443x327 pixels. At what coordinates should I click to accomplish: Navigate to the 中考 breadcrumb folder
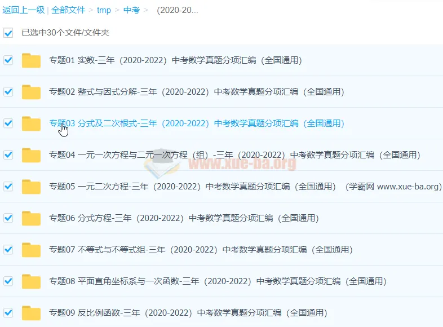coord(131,10)
